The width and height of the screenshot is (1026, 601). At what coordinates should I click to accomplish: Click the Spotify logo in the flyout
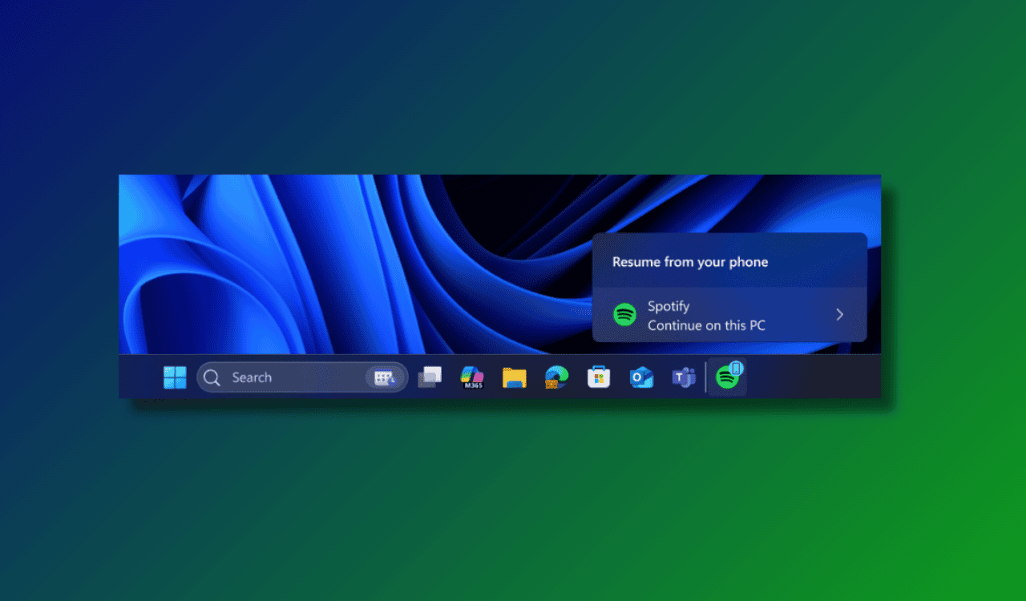624,315
